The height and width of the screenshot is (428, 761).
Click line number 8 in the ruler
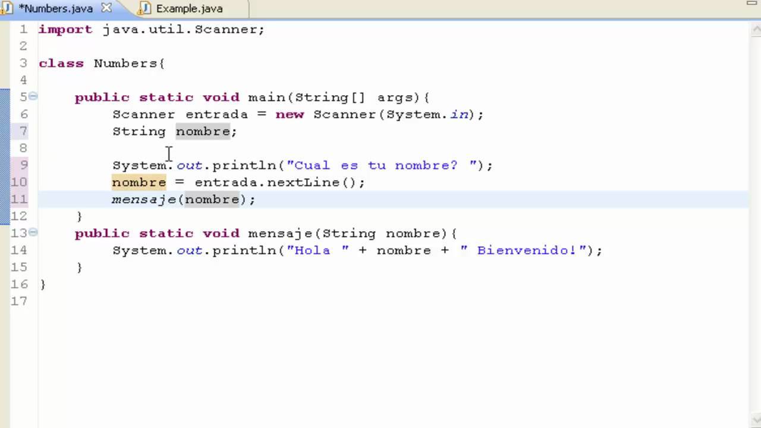(x=23, y=149)
